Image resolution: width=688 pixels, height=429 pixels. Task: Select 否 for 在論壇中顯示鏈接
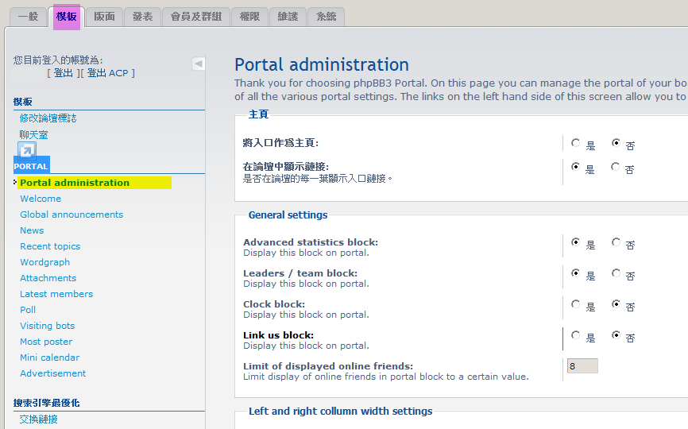(616, 168)
